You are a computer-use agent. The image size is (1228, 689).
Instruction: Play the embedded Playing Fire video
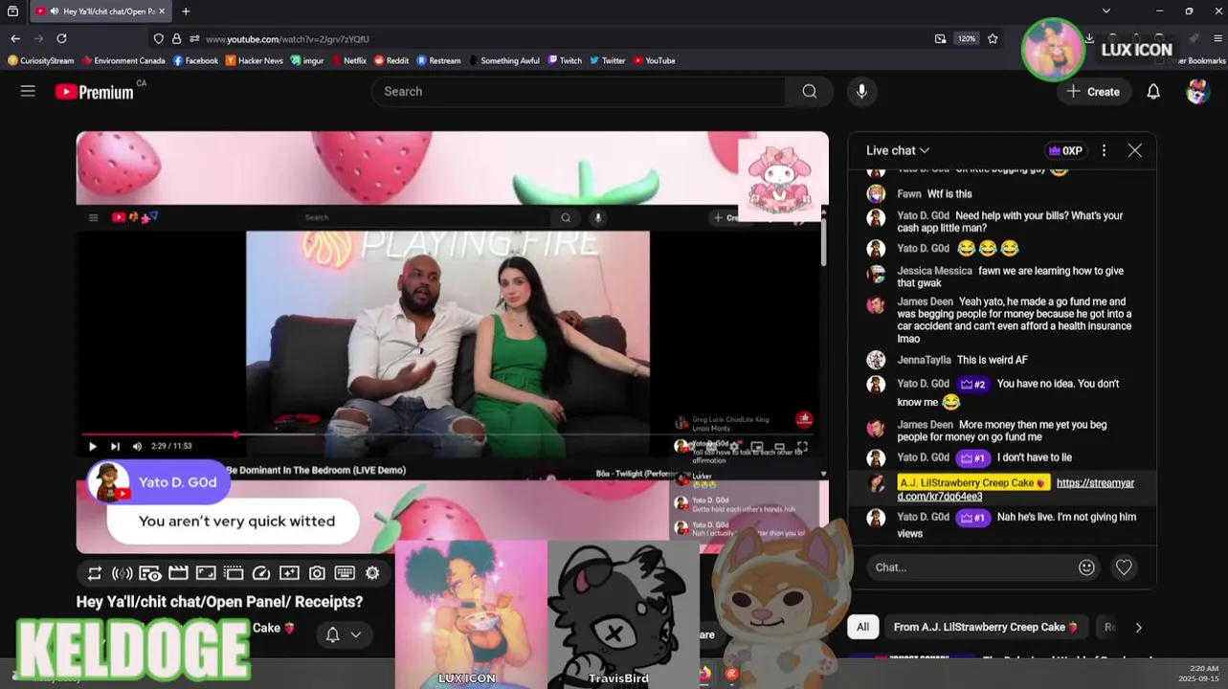[93, 446]
